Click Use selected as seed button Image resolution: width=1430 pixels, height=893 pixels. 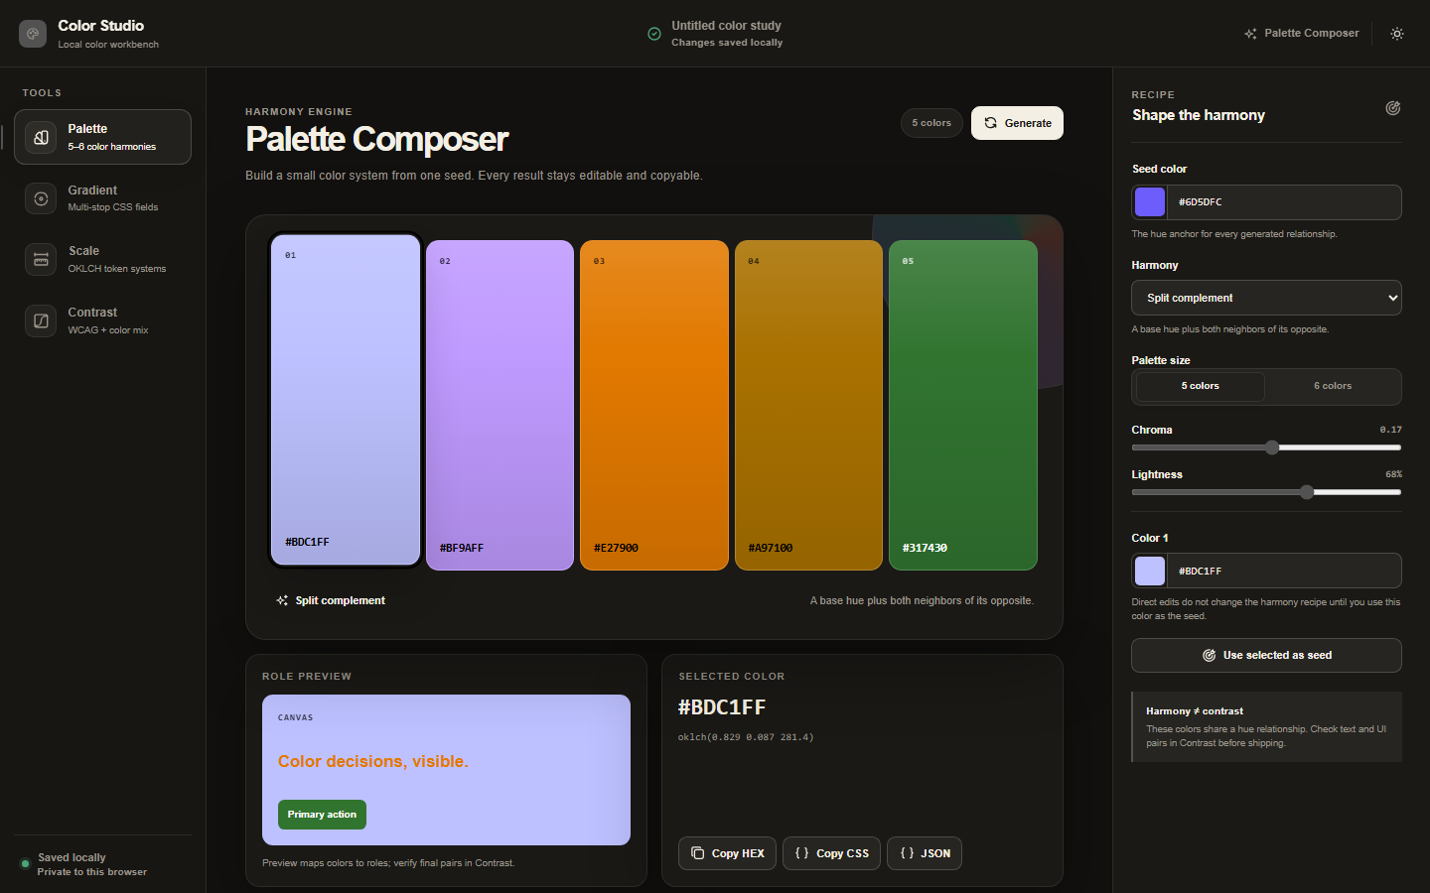(1266, 655)
